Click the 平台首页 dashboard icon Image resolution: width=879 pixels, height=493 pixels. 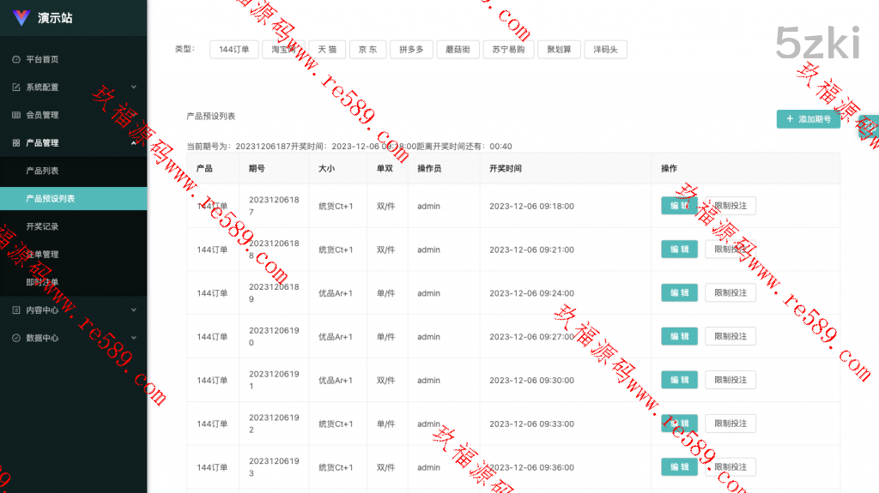(16, 60)
